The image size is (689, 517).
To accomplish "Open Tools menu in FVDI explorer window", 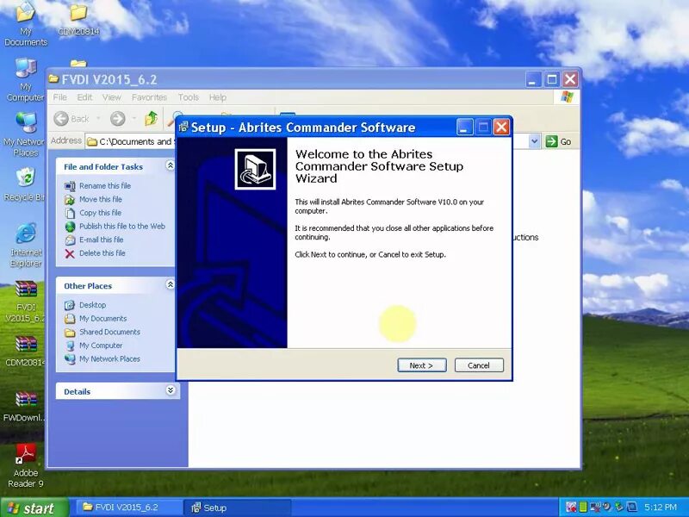I will coord(188,97).
